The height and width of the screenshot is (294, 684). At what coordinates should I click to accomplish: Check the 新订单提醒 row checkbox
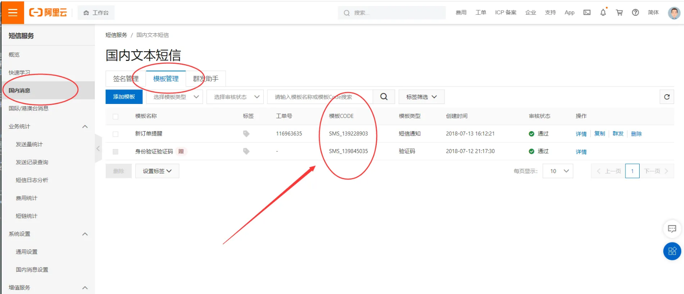point(116,134)
